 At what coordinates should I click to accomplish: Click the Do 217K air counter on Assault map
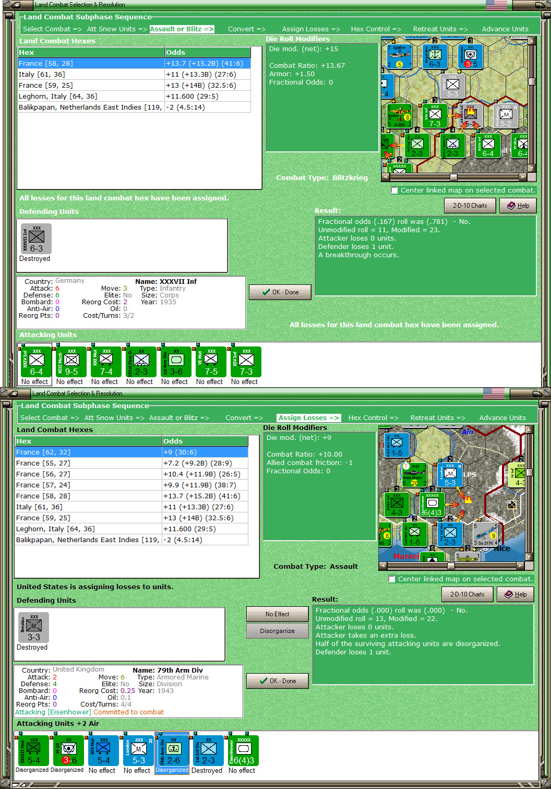pyautogui.click(x=485, y=535)
